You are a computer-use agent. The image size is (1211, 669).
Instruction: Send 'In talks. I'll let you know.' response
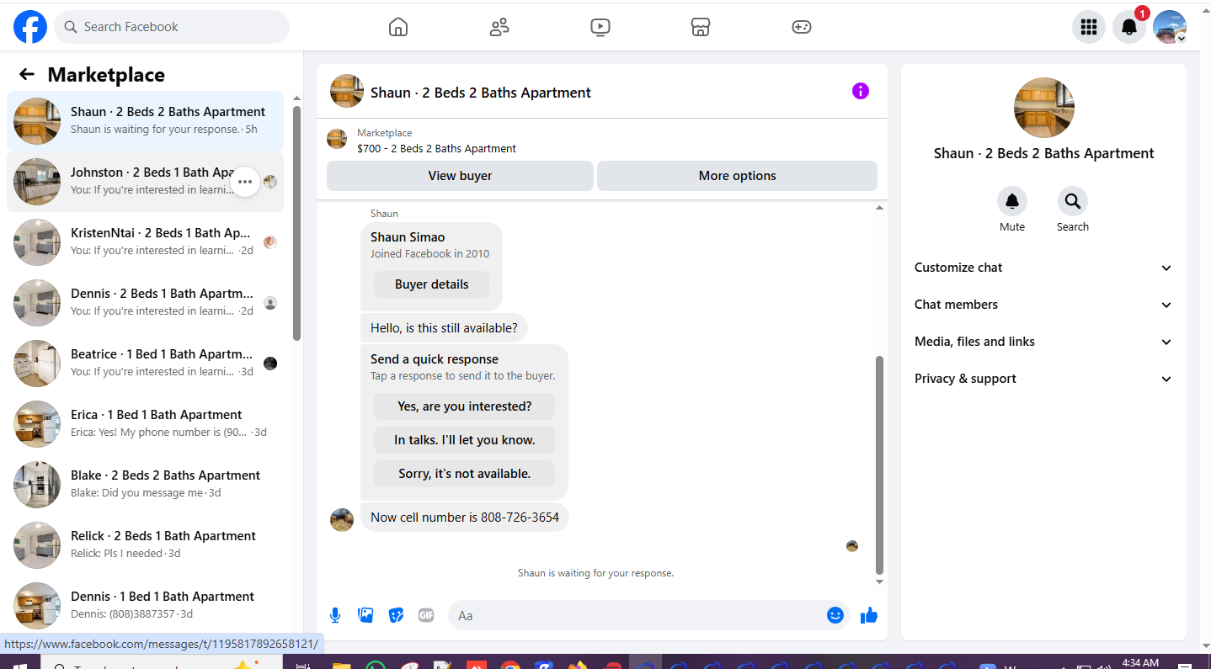464,440
